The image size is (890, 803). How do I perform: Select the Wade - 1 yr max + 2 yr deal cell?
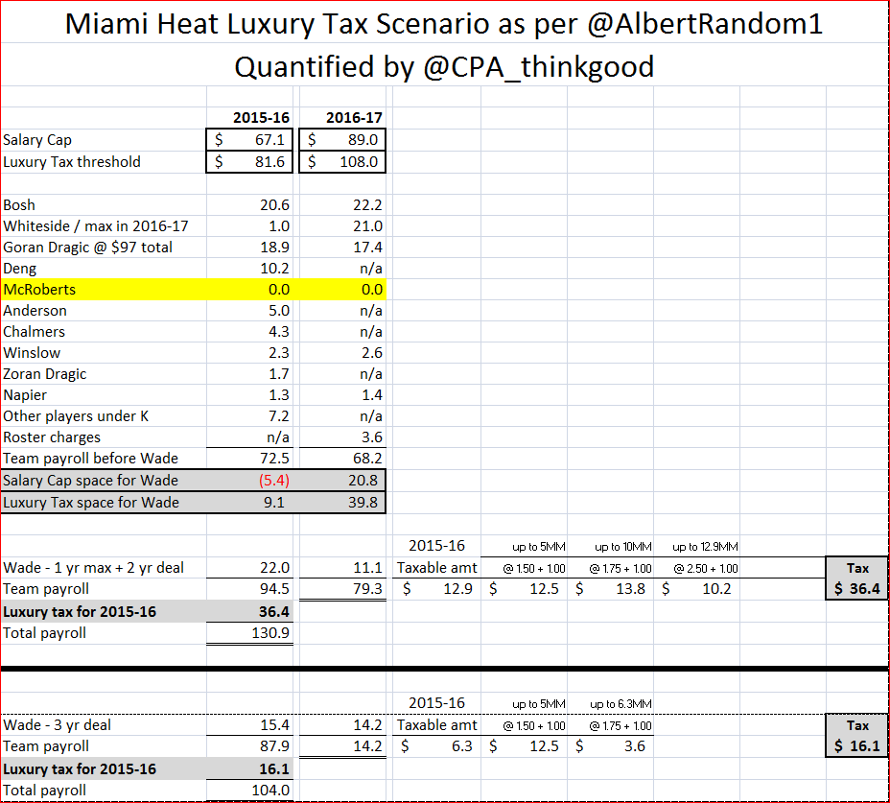click(104, 568)
